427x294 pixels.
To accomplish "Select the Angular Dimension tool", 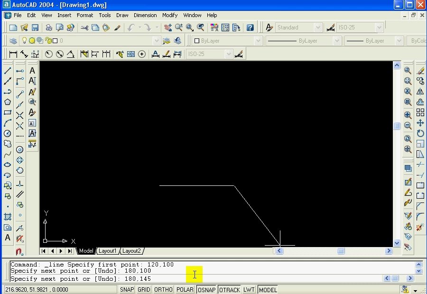I will coord(71,54).
